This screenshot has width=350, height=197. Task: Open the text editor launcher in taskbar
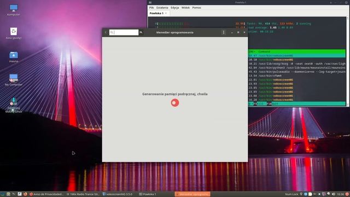pos(20,194)
